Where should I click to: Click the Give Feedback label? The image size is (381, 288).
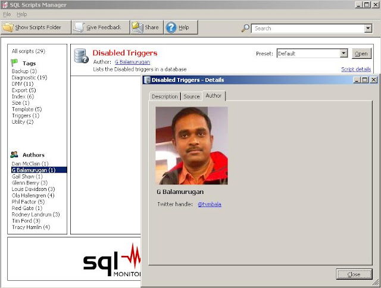104,27
